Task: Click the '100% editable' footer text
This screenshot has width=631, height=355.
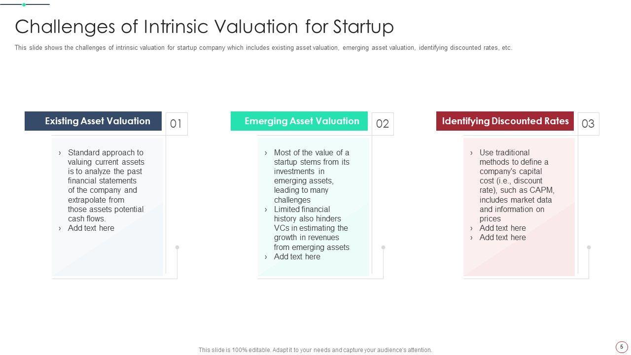Action: pos(315,350)
